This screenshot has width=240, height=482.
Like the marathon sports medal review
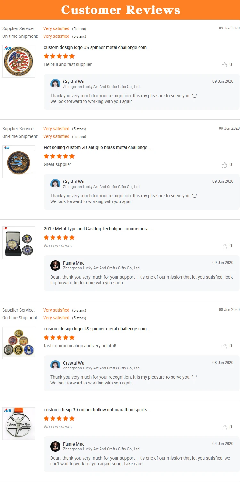(224, 427)
